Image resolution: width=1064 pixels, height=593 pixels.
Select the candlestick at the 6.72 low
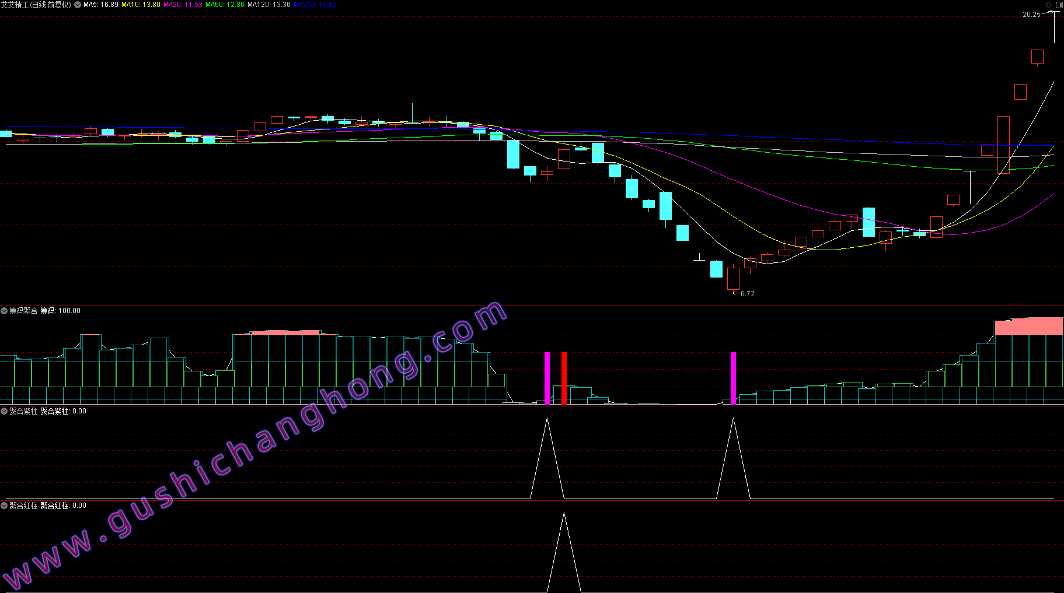point(733,278)
